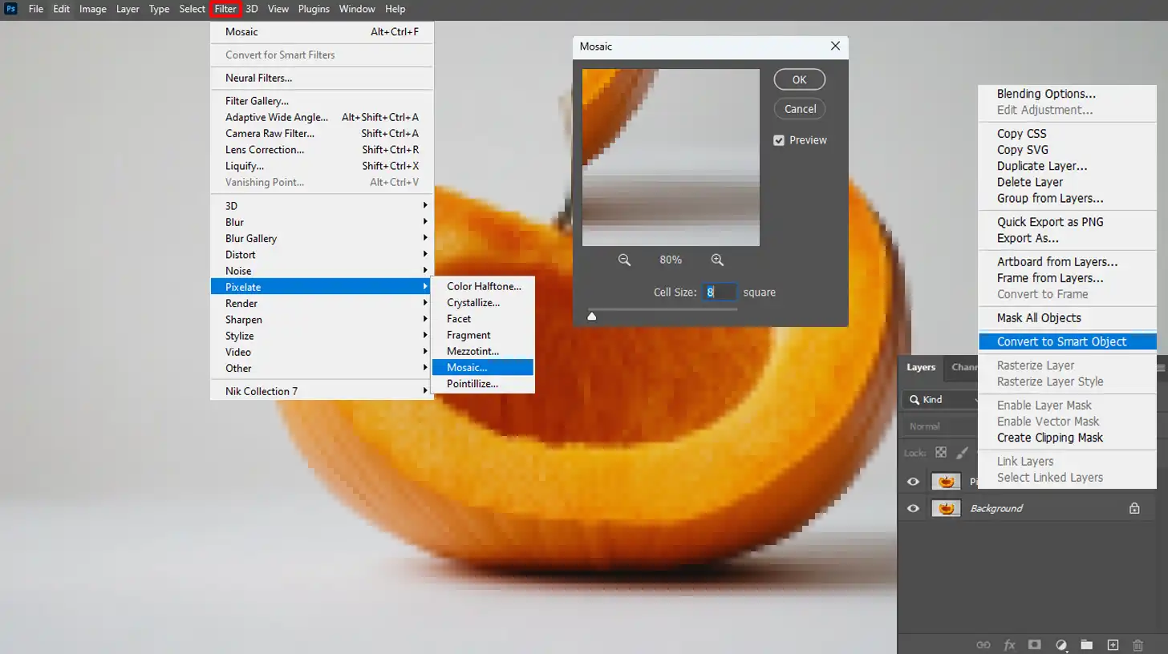Open the Kind layer filter dropdown

tap(941, 399)
